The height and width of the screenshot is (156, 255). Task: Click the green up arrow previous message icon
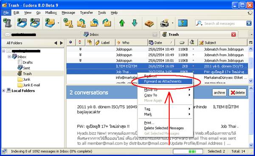122,23
